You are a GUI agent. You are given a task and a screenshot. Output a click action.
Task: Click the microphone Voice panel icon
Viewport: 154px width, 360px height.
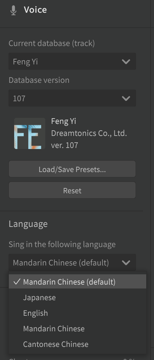(13, 10)
